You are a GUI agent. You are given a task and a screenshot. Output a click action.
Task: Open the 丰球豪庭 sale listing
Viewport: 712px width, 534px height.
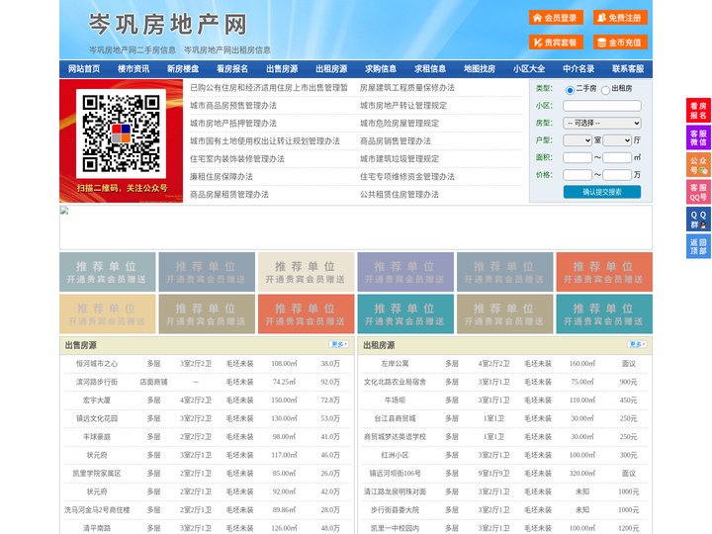pyautogui.click(x=97, y=437)
